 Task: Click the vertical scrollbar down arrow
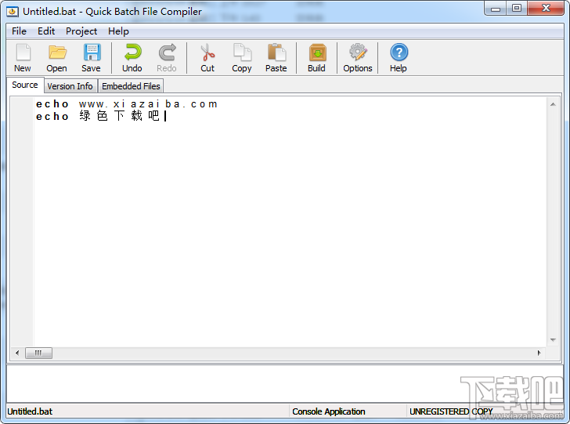[x=553, y=340]
